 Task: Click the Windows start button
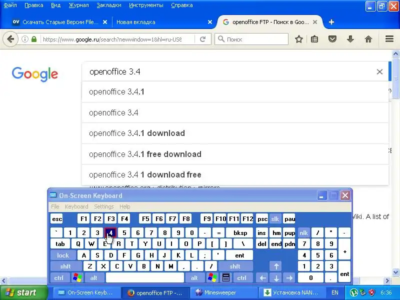click(23, 292)
